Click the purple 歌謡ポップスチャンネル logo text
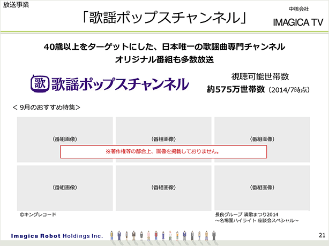This screenshot has height=246, width=329. point(120,84)
